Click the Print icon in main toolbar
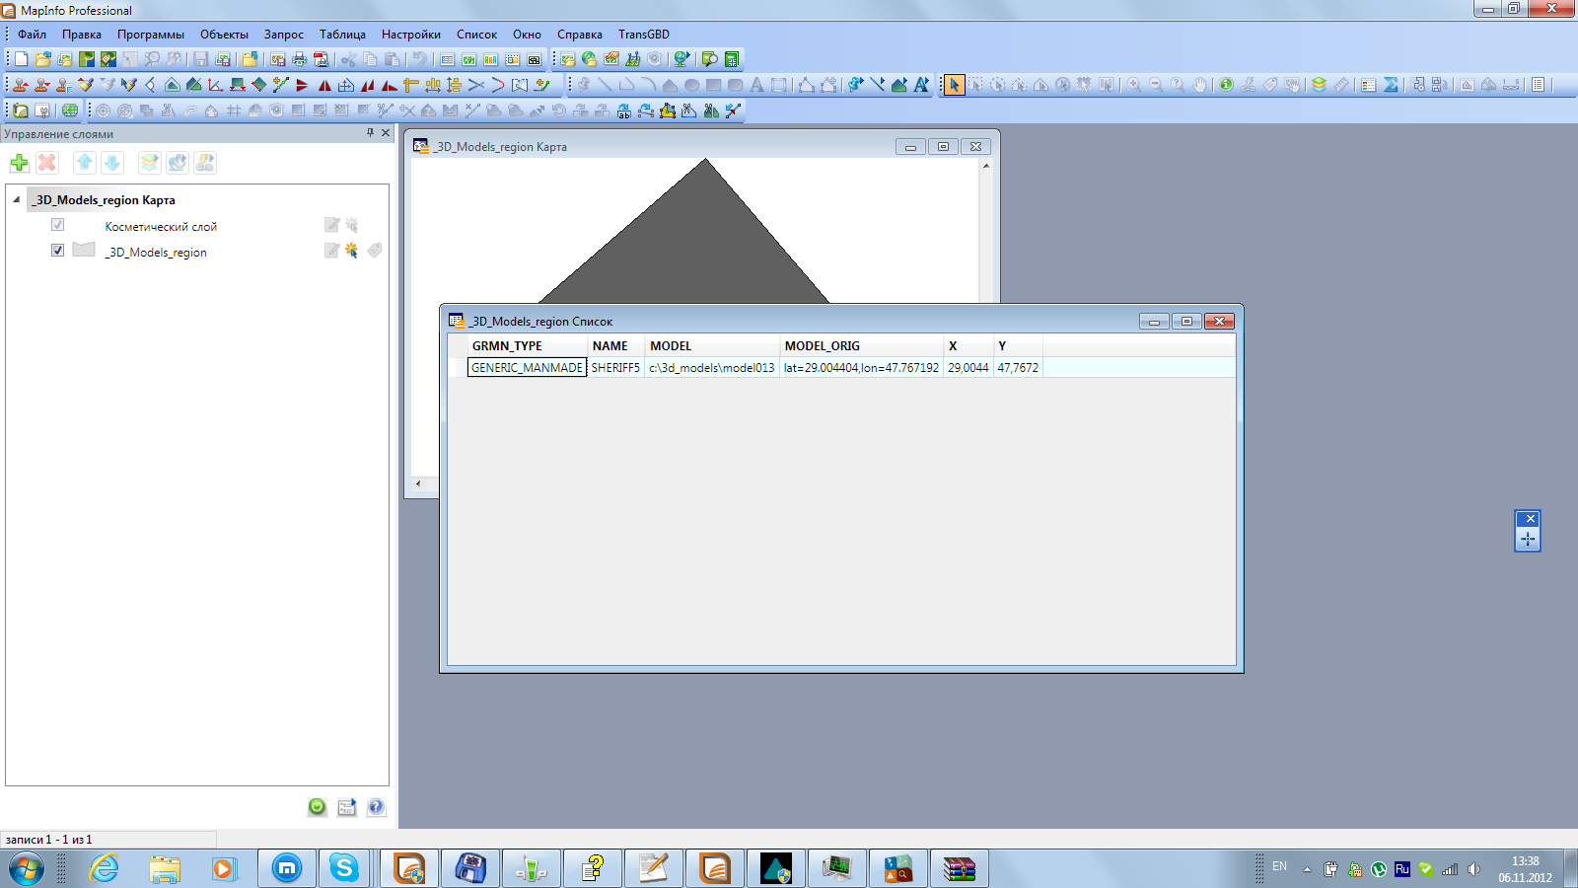Viewport: 1578px width, 888px height. (300, 59)
